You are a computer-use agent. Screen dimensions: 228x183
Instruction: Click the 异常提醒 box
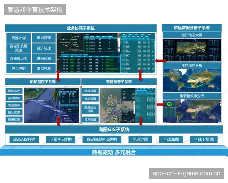point(90,120)
